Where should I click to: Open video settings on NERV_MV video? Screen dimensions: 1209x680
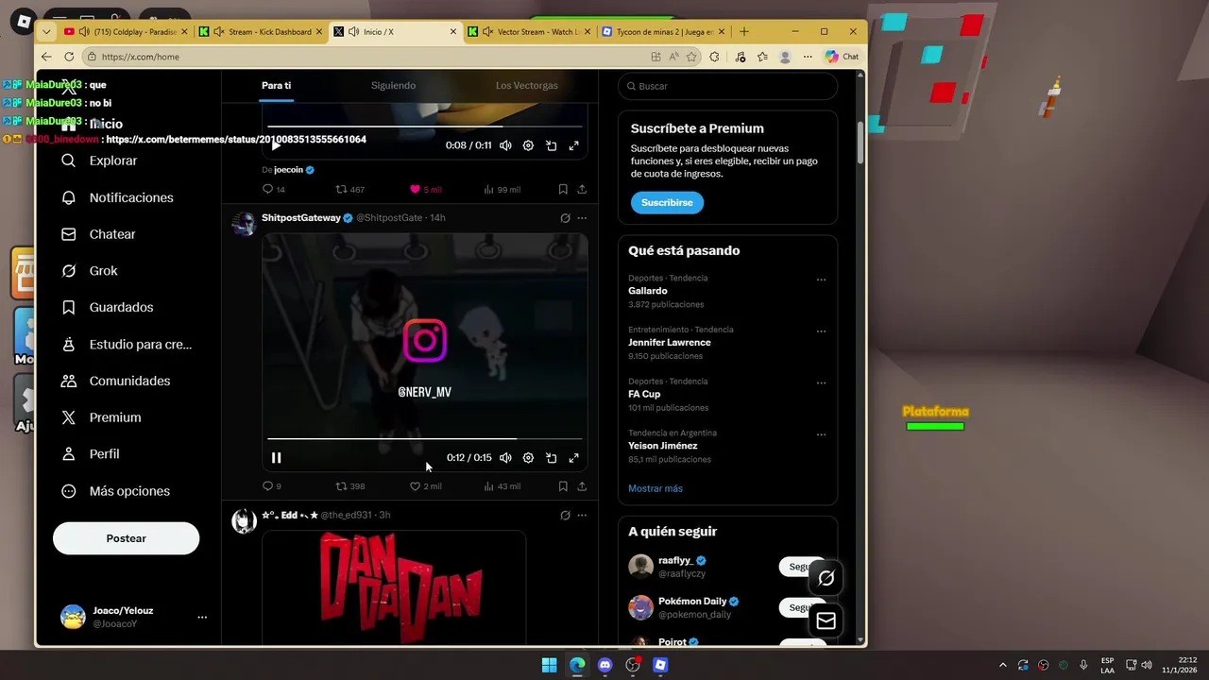coord(528,458)
